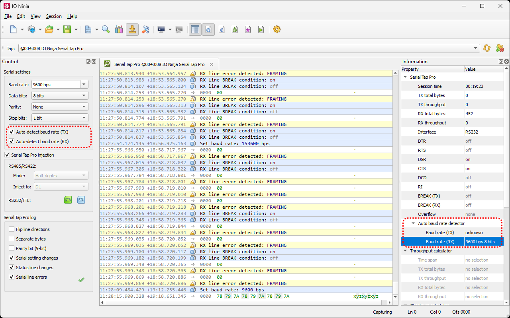Click the magnifier Find icon in toolbar
Image resolution: width=510 pixels, height=318 pixels.
(x=106, y=29)
